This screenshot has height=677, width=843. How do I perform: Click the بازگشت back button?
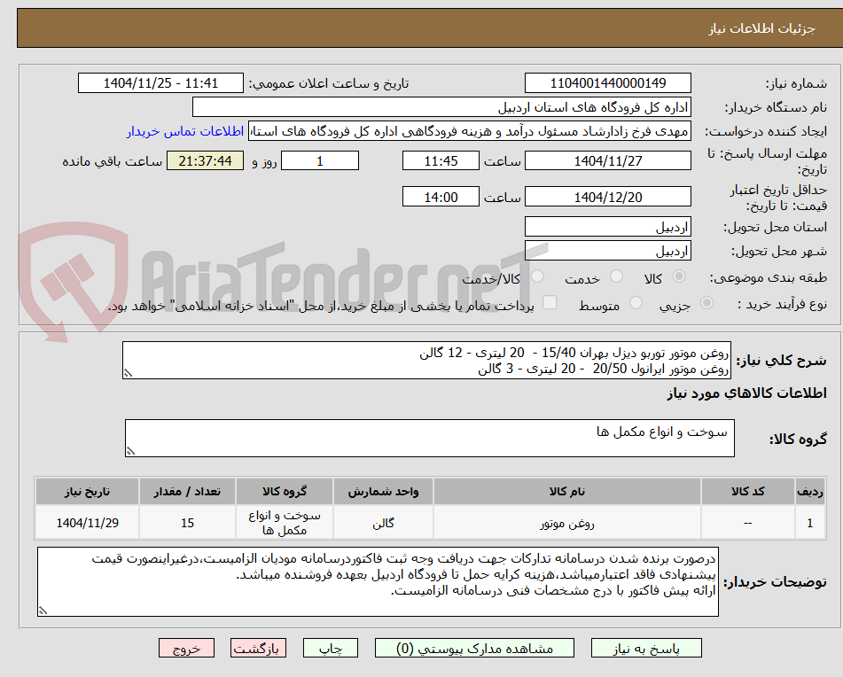pyautogui.click(x=258, y=648)
